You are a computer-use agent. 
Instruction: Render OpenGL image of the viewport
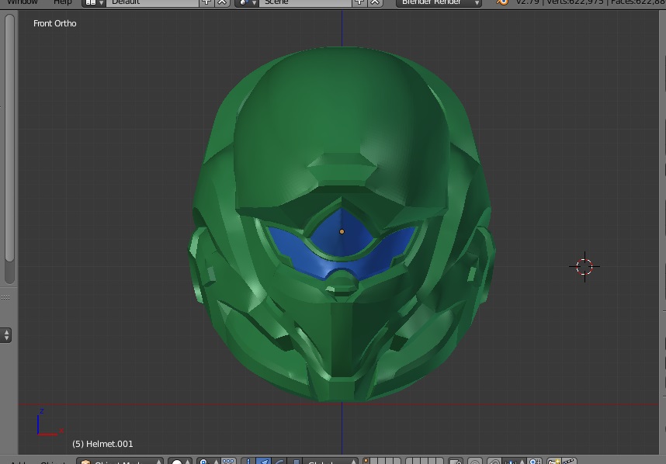[x=554, y=461]
